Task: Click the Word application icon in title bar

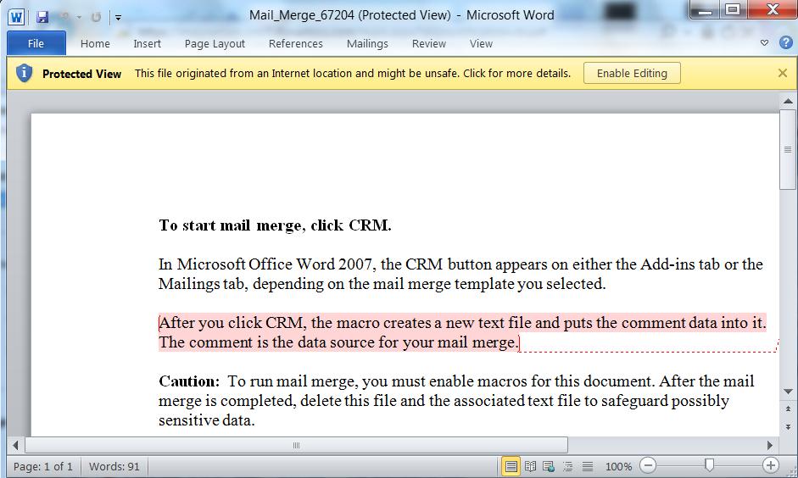Action: tap(16, 17)
